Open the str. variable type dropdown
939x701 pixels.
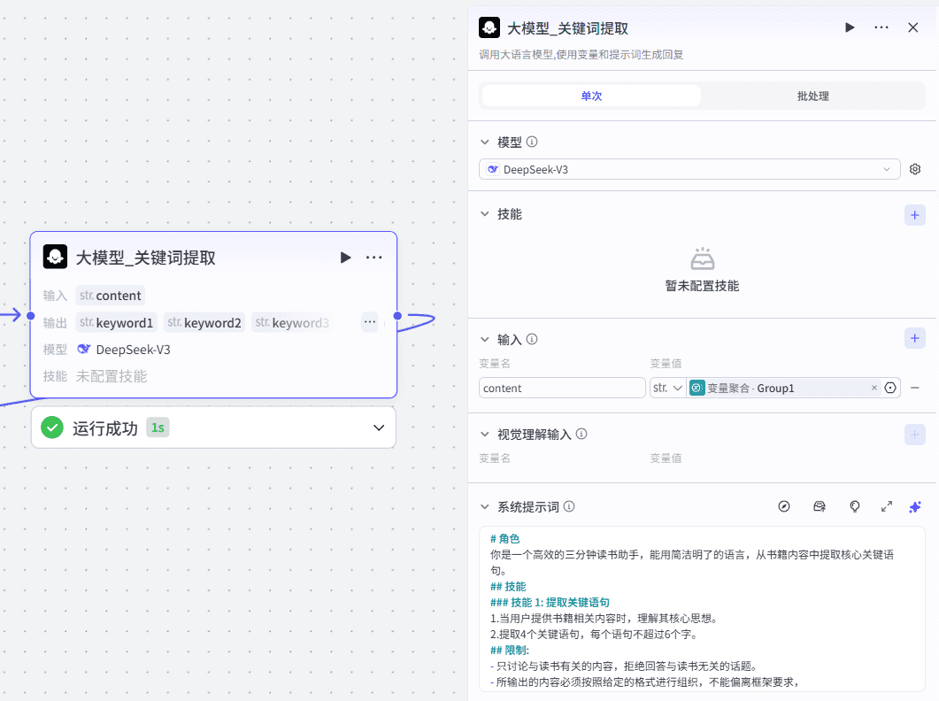coord(668,388)
